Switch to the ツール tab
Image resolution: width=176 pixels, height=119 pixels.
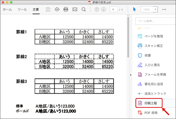[x=22, y=9]
